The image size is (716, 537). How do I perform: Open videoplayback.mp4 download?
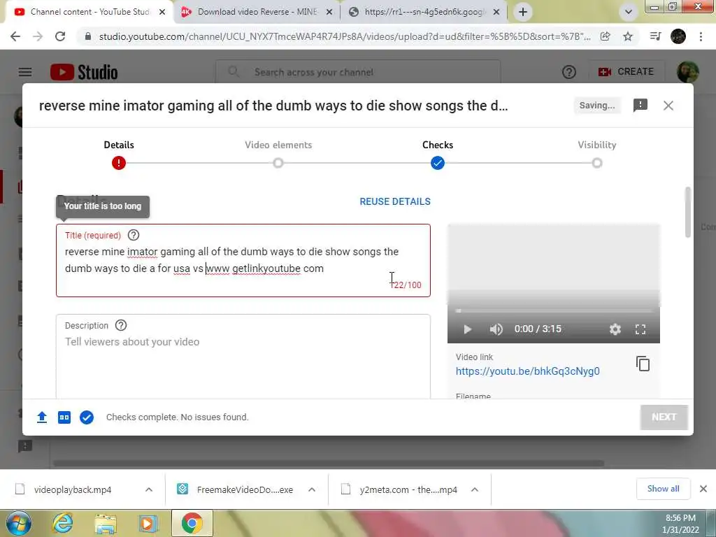[x=73, y=489]
